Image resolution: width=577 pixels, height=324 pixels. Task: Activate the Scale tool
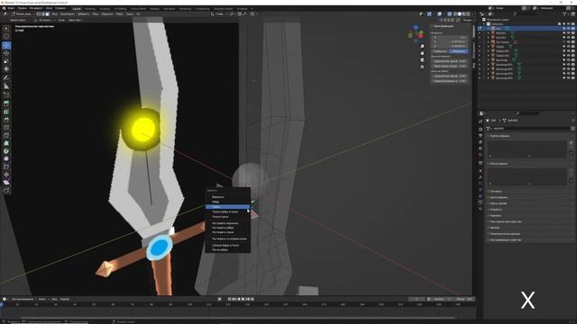6,61
